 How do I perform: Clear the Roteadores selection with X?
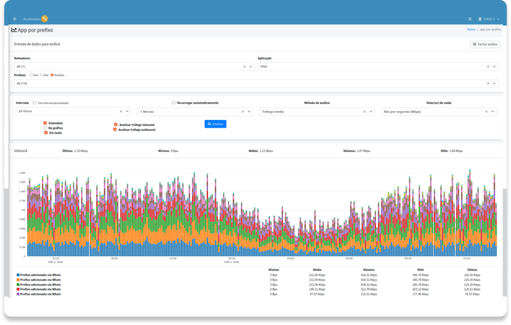[245, 66]
